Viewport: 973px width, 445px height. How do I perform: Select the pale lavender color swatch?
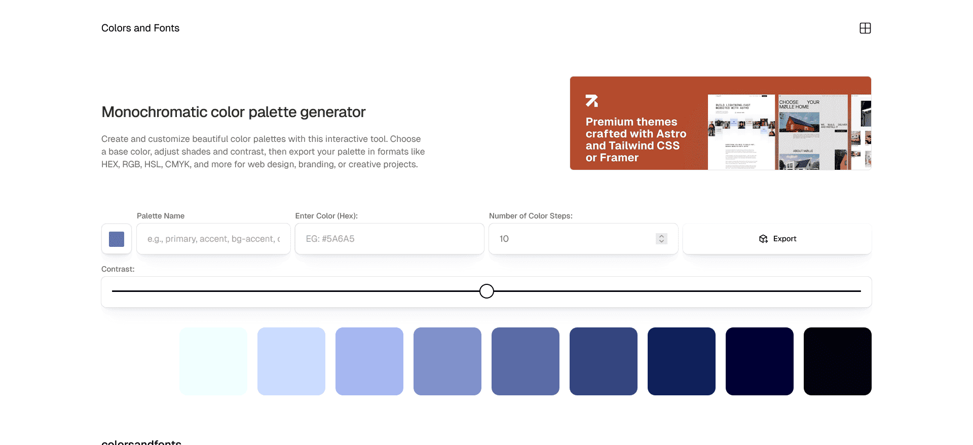[x=291, y=361]
